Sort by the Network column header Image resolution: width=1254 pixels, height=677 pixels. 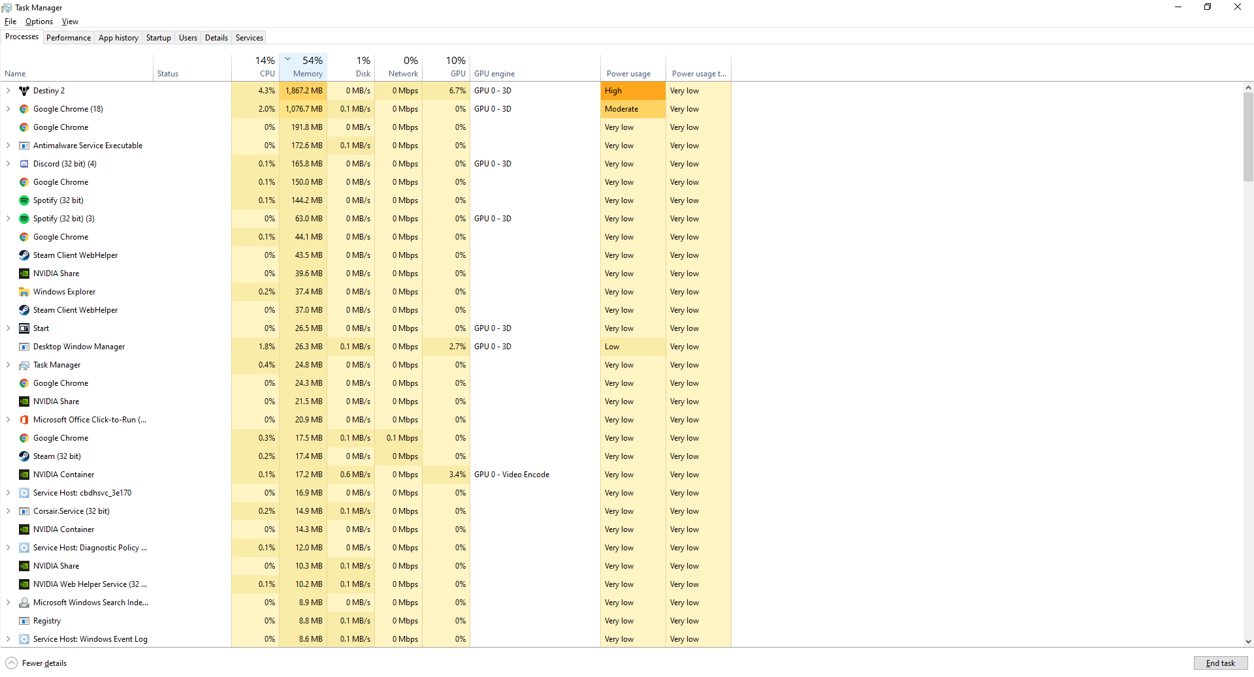(x=398, y=67)
